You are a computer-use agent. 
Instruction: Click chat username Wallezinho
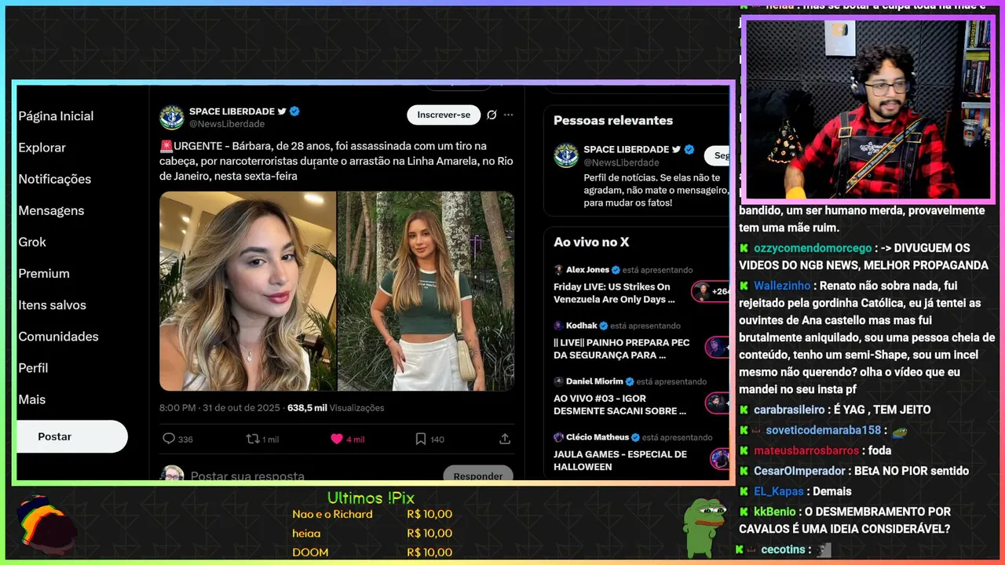784,286
